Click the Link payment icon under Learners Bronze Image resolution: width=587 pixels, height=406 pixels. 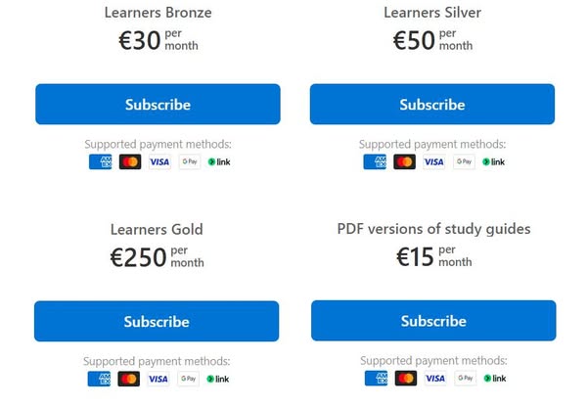[219, 161]
